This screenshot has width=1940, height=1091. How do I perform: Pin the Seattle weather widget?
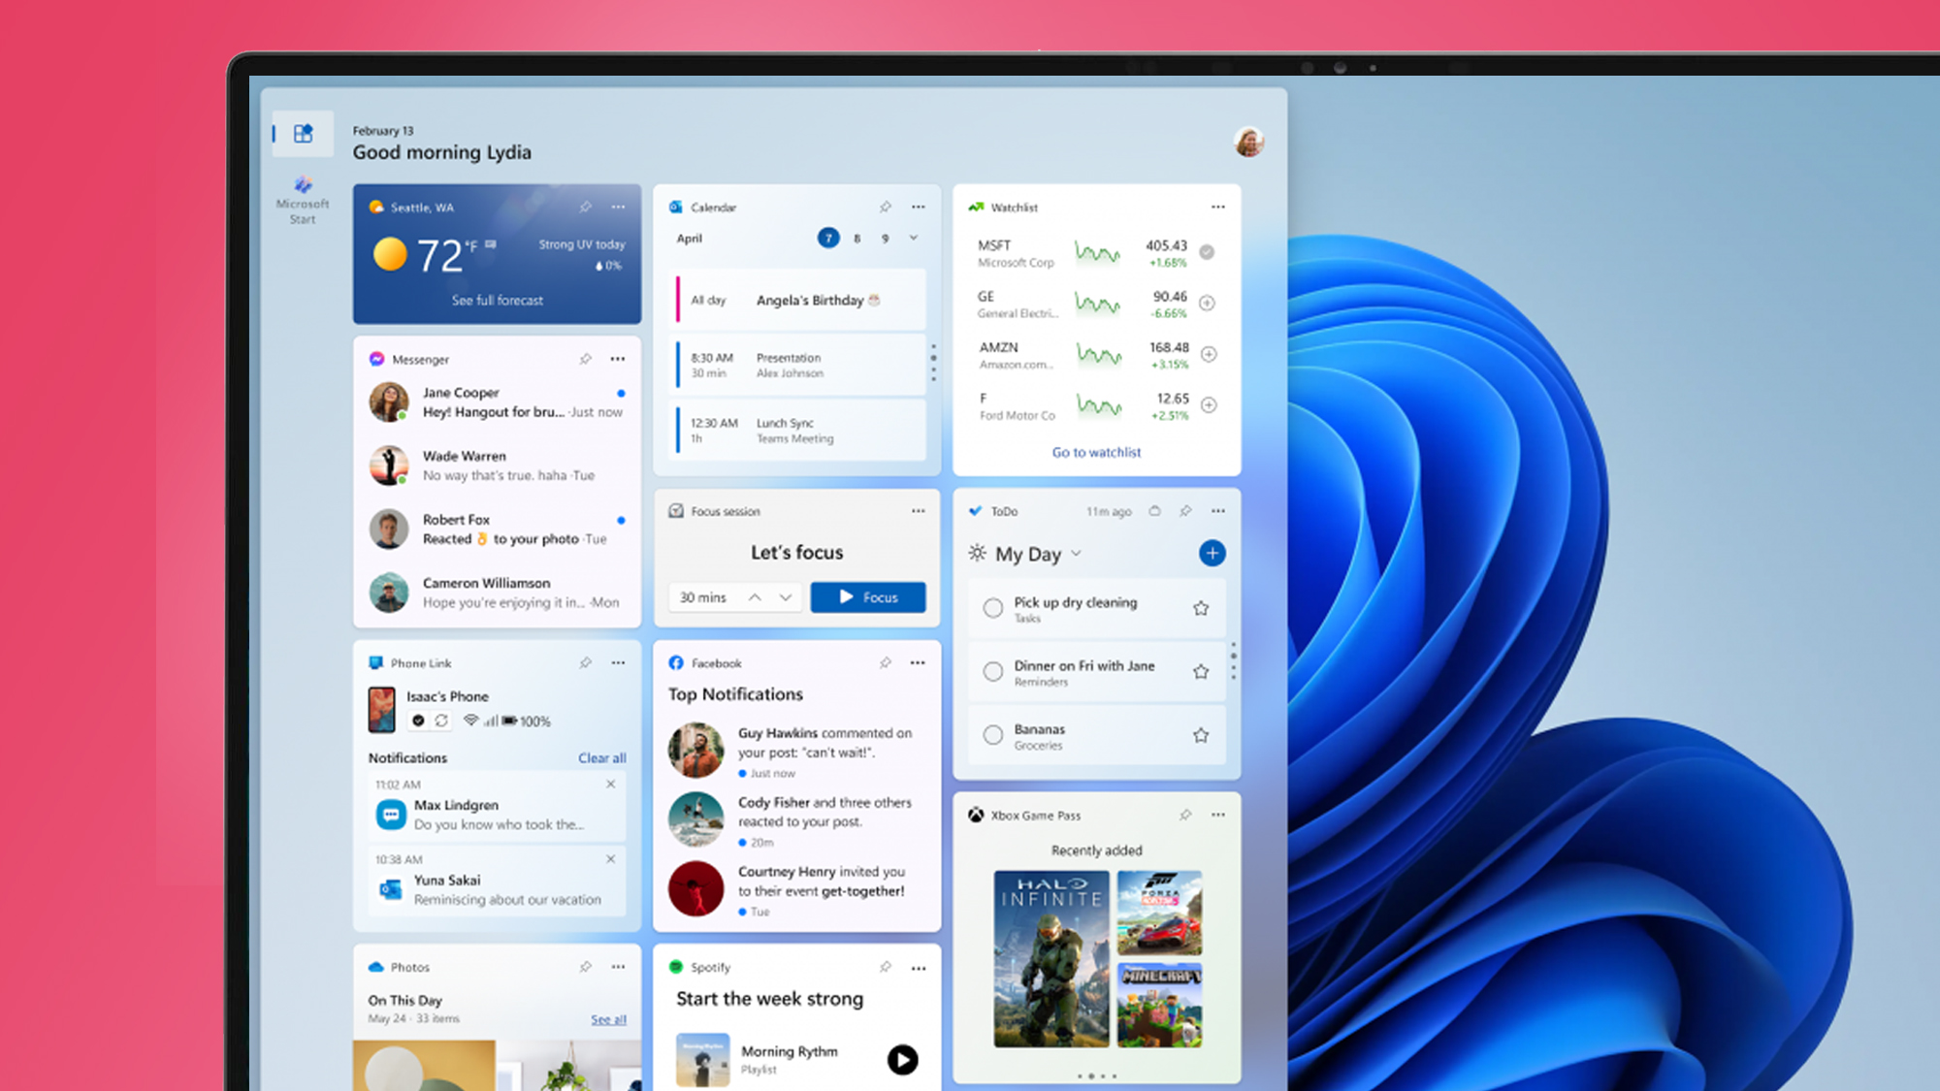[585, 208]
